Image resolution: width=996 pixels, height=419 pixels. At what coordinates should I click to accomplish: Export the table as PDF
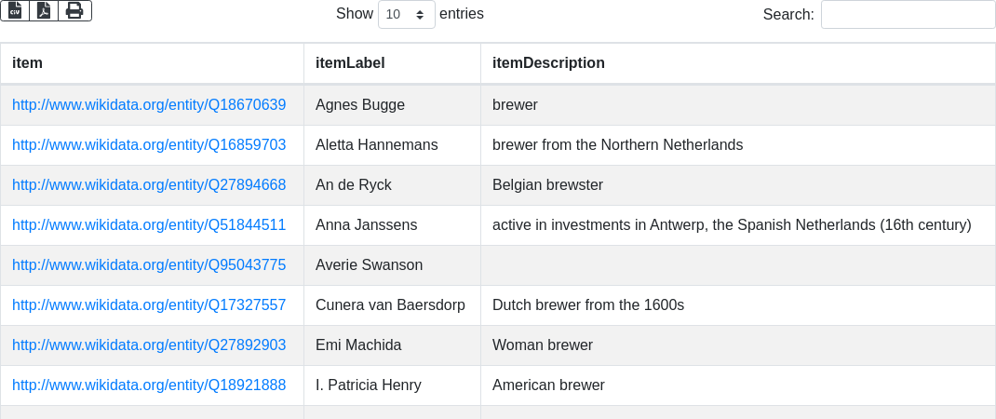pyautogui.click(x=44, y=10)
